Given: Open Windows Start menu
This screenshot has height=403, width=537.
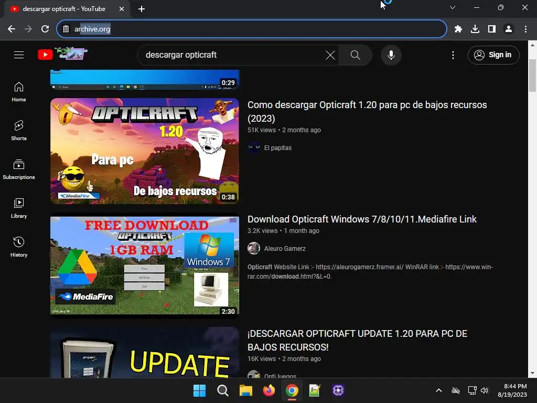Looking at the screenshot, I should [x=199, y=390].
